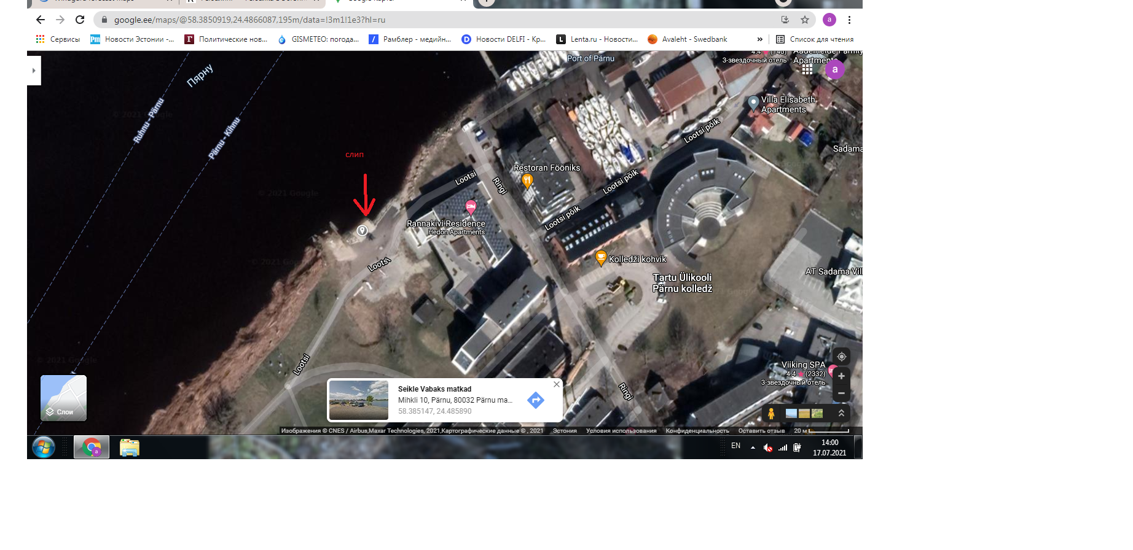Expand the imagery strip with double chevron
Screen dimensions: 1133x550
(841, 413)
